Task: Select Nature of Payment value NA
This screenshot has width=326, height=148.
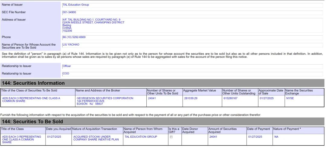Action: tap(276, 137)
